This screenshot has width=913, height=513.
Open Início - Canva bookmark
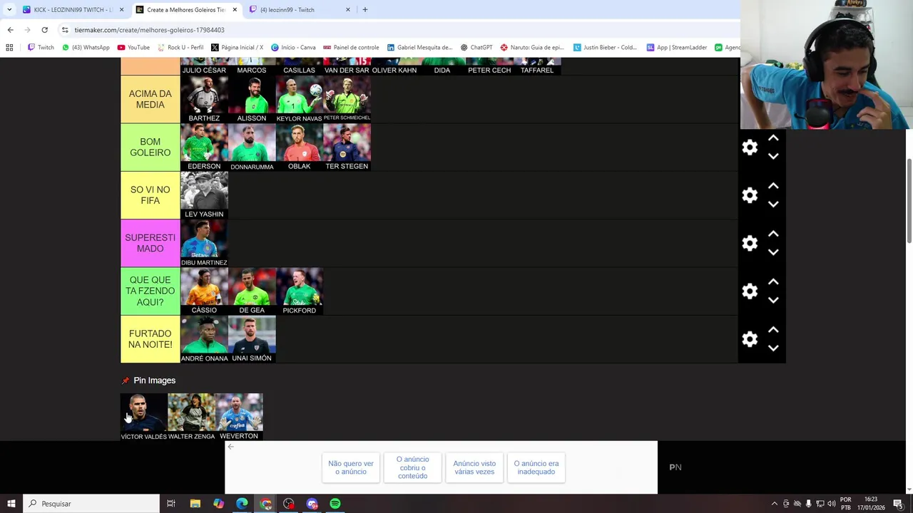coord(293,48)
